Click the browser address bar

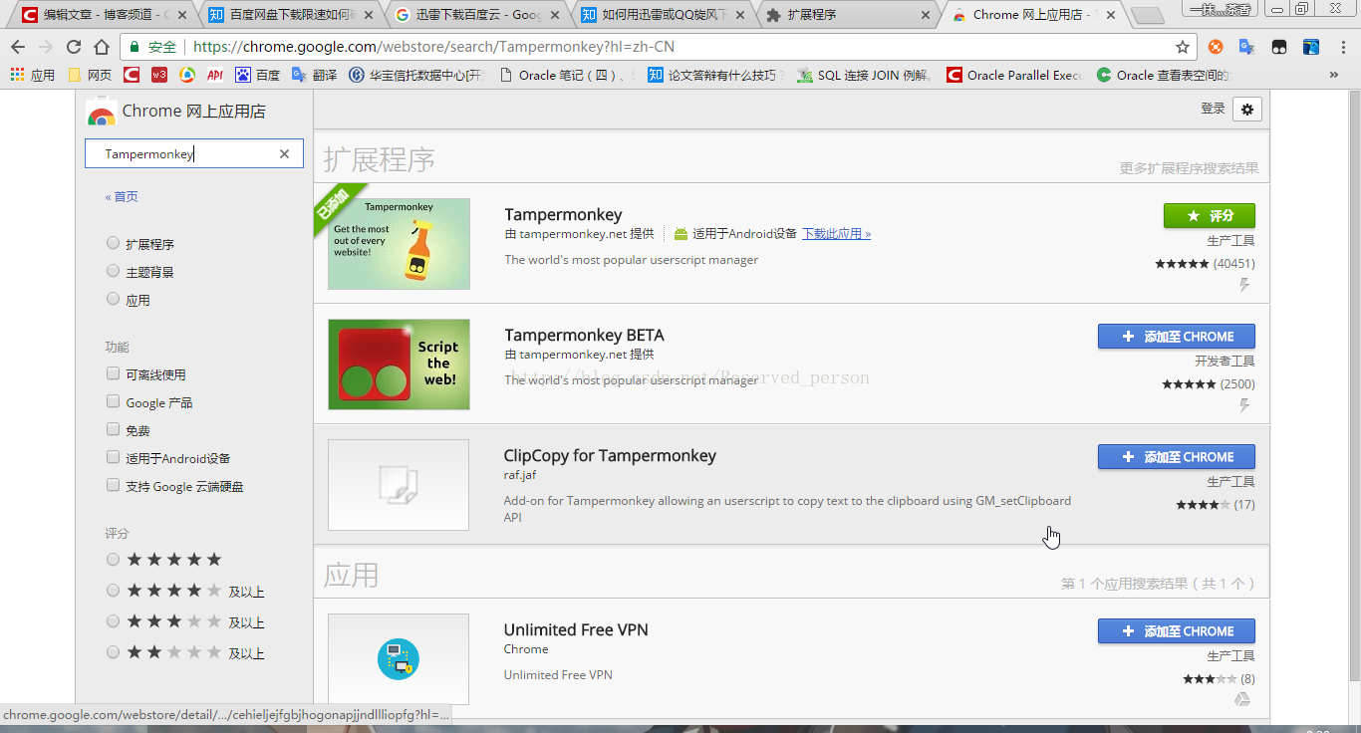click(658, 47)
